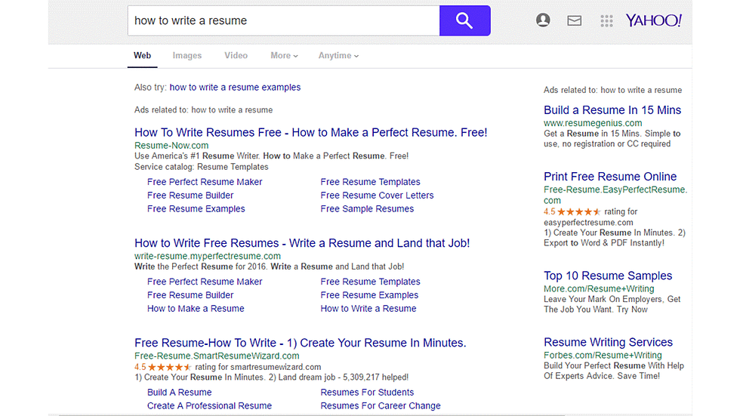Viewport: 740px width, 416px height.
Task: Open the Free Resume Cover Letters link
Action: (377, 196)
